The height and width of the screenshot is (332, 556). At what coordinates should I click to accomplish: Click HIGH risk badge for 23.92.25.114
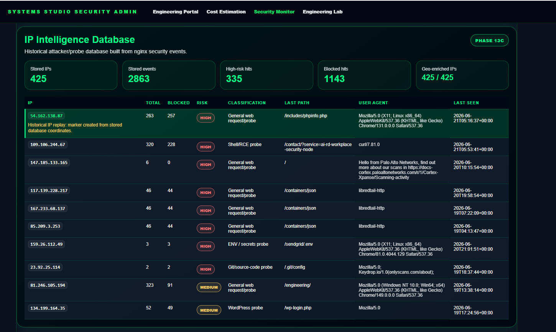(x=206, y=269)
